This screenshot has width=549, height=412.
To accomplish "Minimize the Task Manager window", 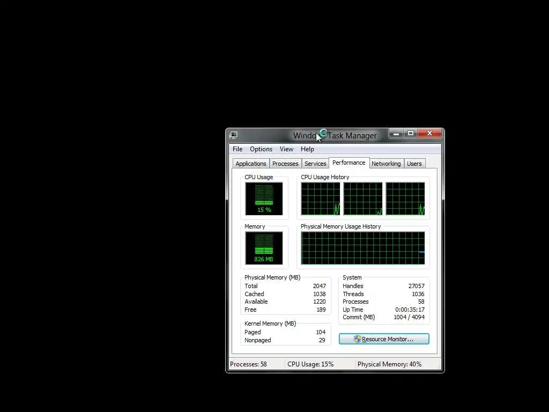I will 396,134.
